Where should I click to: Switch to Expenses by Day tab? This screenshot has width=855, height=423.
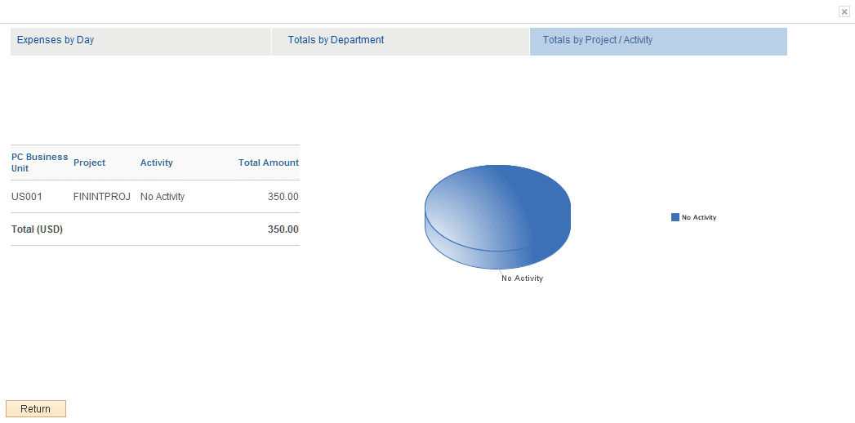(140, 42)
